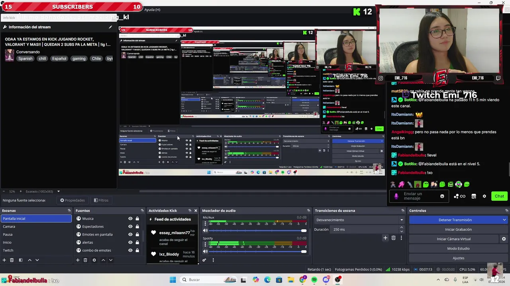Open advanced audio properties gears icon
The width and height of the screenshot is (510, 286).
[204, 260]
